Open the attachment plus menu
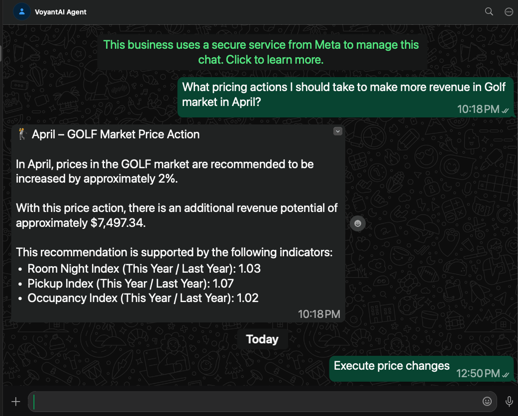 pos(16,401)
